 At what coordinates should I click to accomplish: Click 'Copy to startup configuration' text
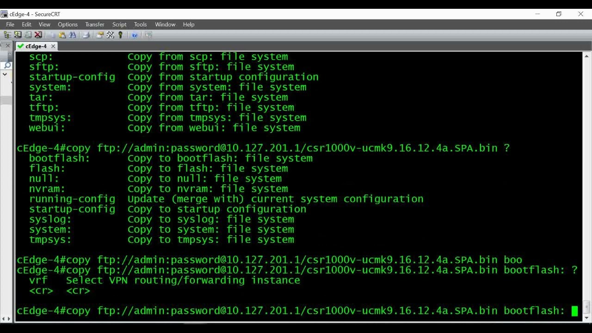coord(217,210)
